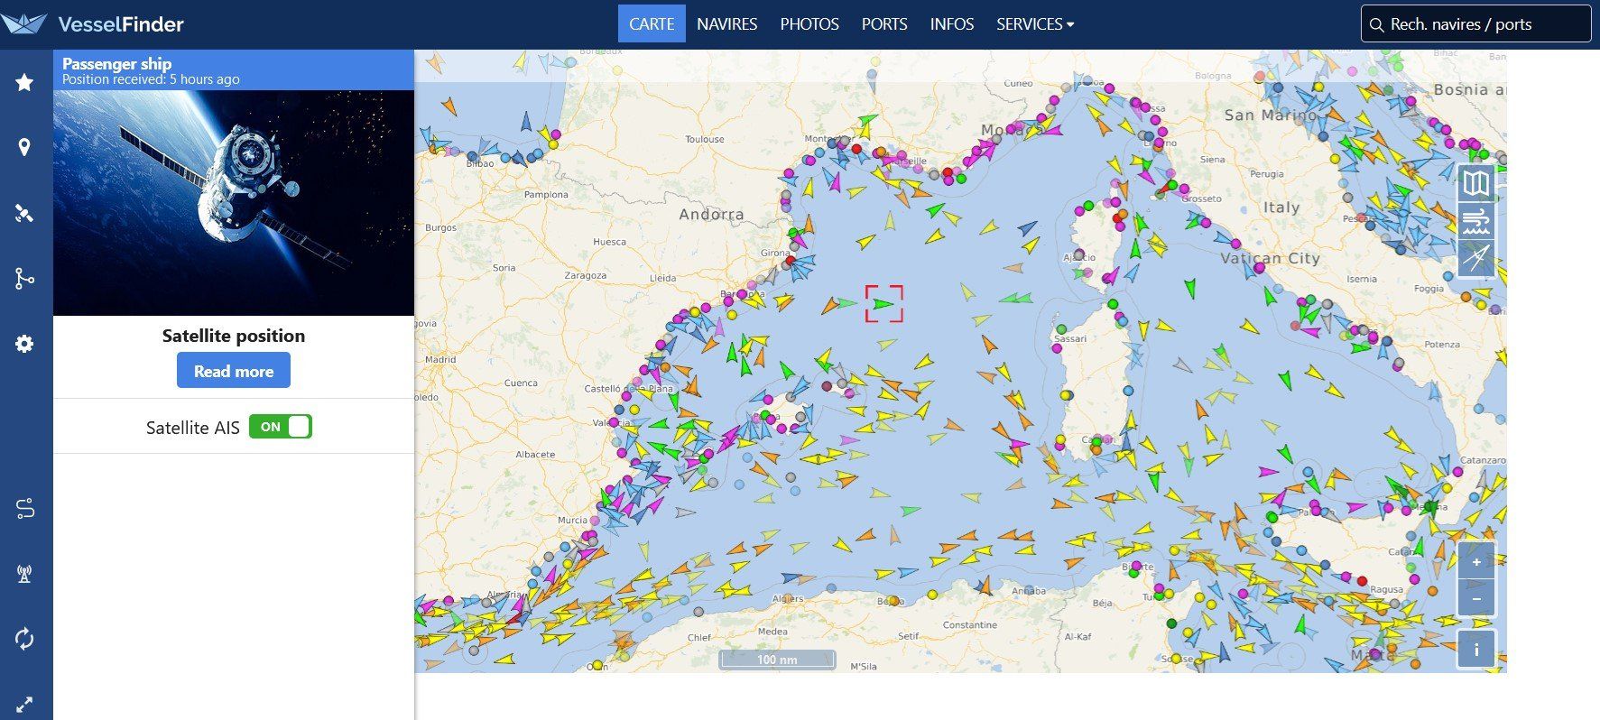
Task: Click the "Constantine" city label
Action: (x=970, y=624)
